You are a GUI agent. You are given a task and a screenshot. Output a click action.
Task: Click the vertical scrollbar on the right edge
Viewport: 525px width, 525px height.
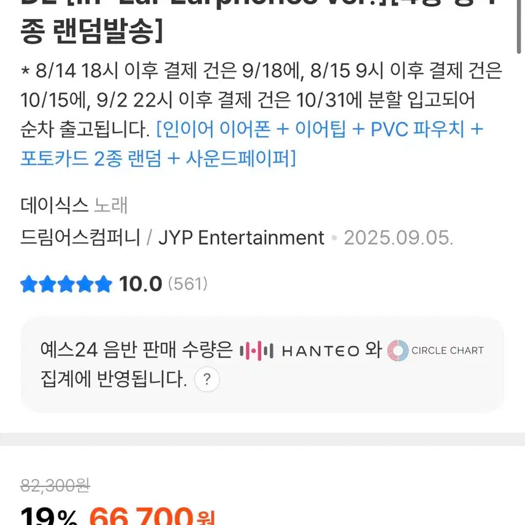coord(519,25)
